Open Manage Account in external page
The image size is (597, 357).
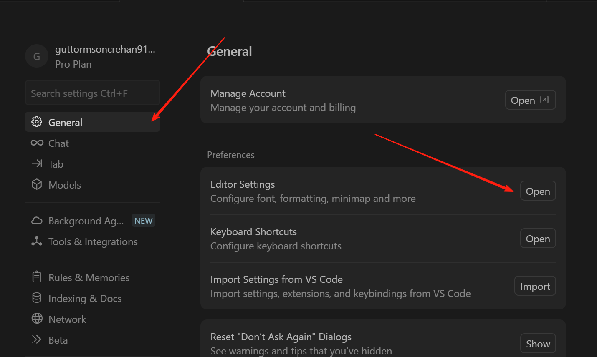[x=530, y=100]
